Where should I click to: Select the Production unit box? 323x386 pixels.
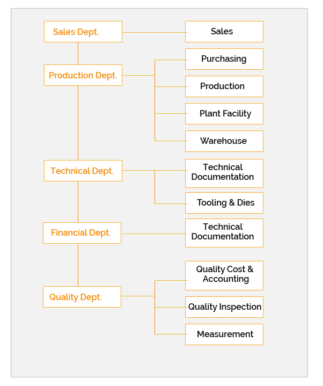(x=224, y=86)
